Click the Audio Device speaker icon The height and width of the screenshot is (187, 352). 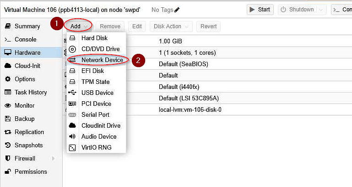point(72,136)
